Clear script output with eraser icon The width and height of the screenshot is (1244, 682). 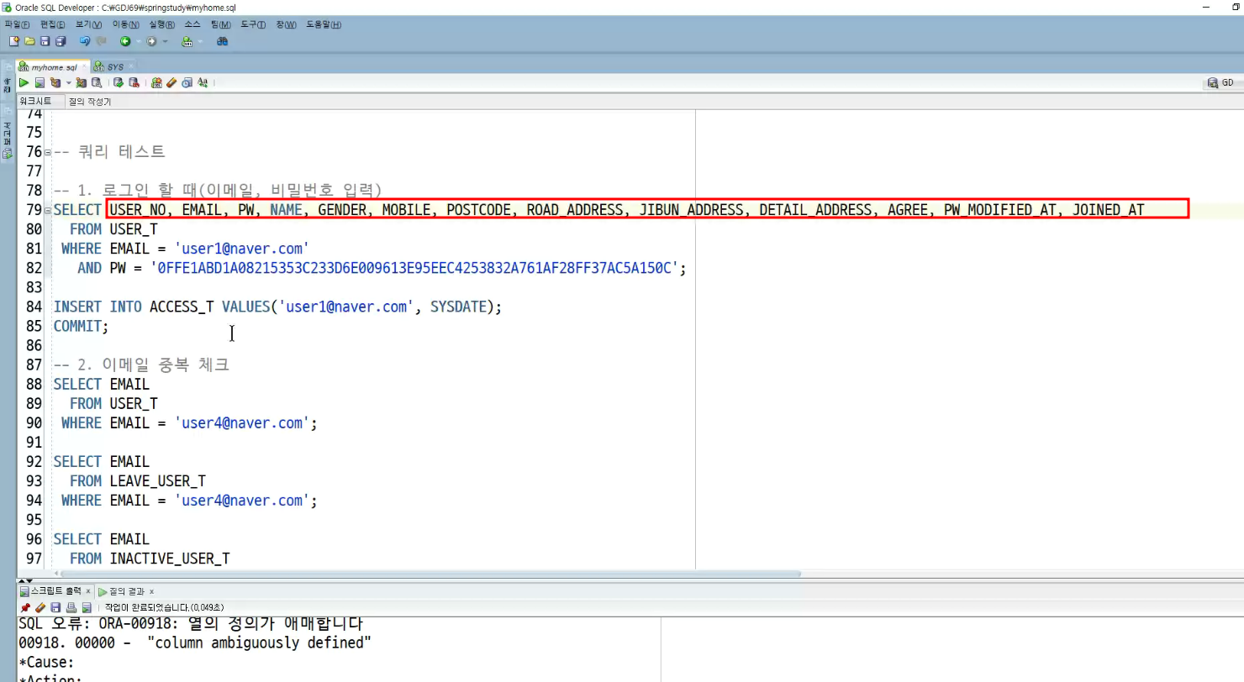coord(40,607)
